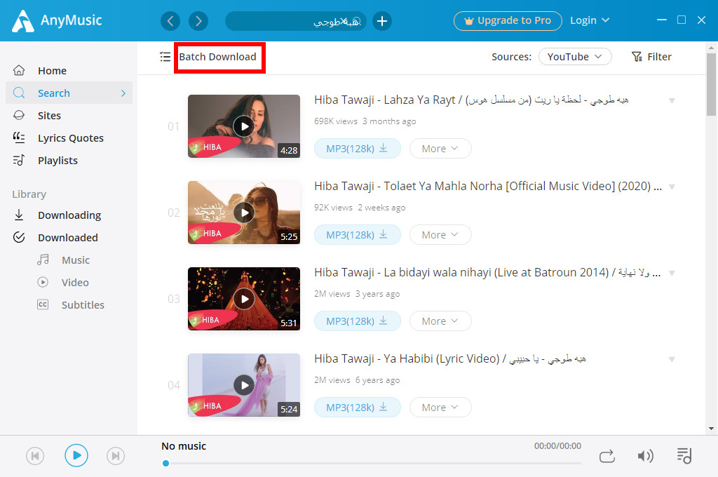This screenshot has width=718, height=477.
Task: Open the Filter options
Action: click(x=651, y=57)
